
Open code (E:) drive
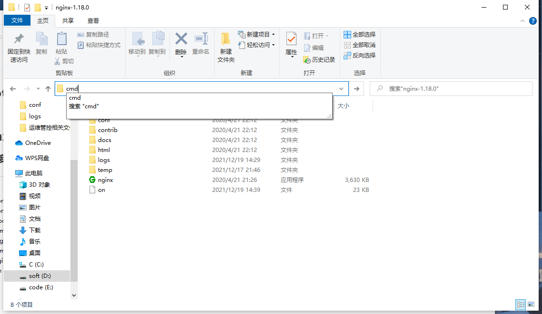[41, 287]
